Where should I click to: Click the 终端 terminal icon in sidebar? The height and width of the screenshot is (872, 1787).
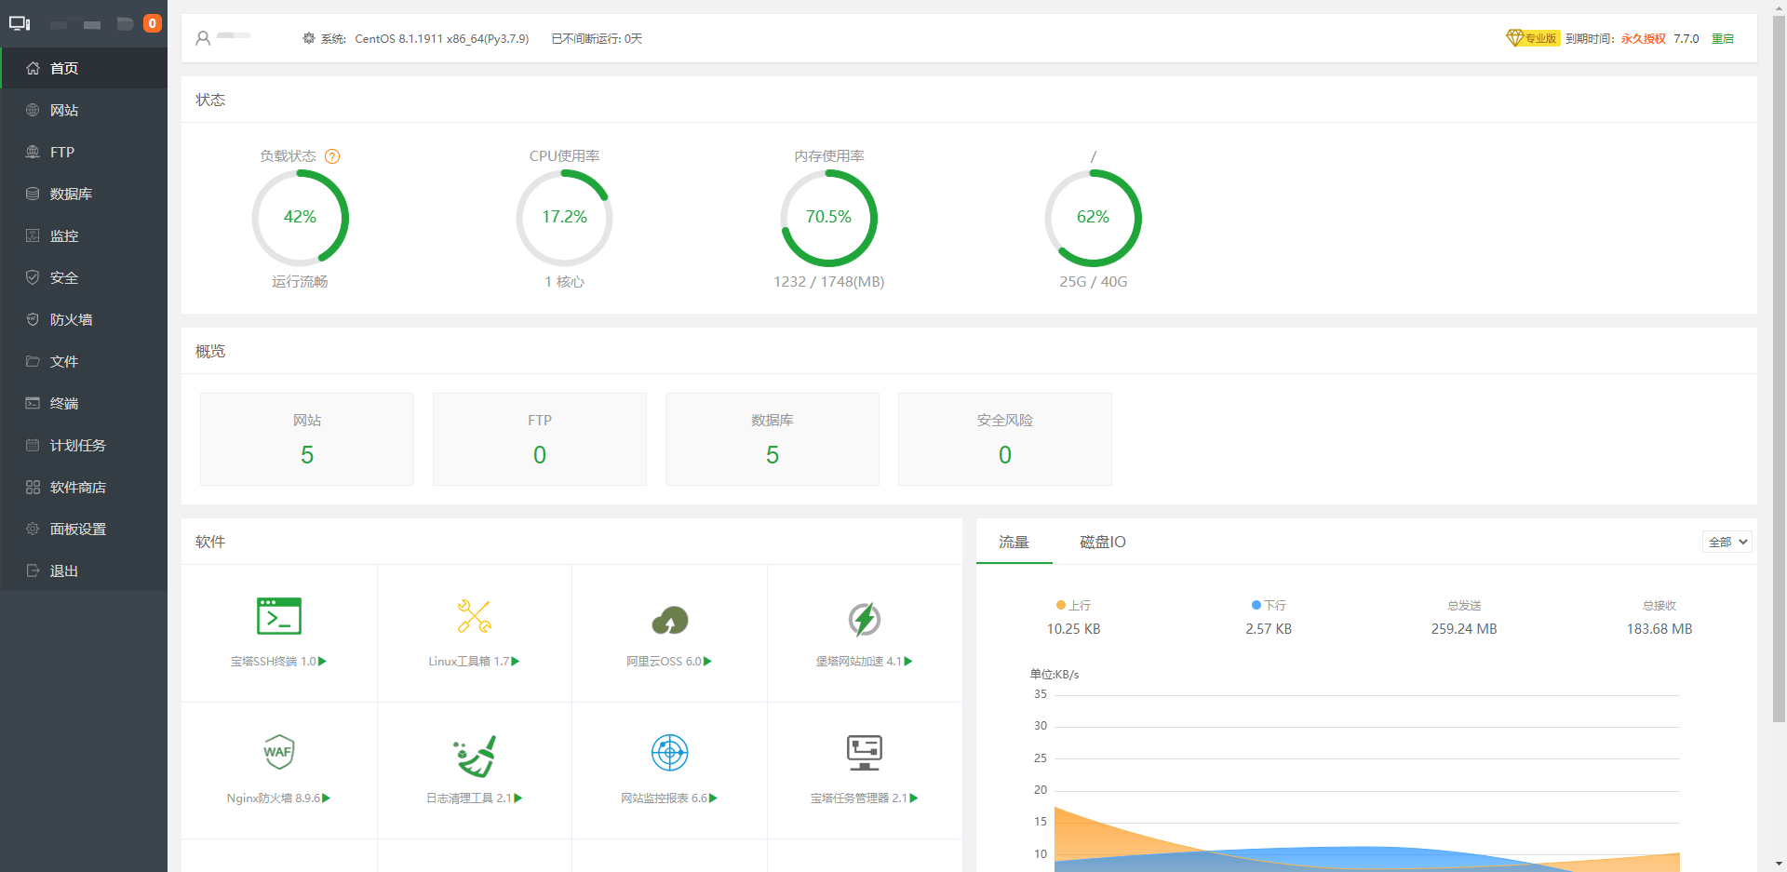click(x=33, y=403)
